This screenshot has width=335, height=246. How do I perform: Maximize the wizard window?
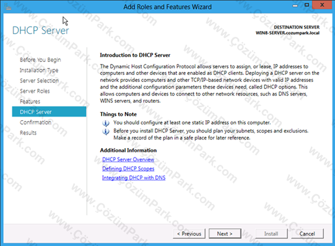(307, 5)
